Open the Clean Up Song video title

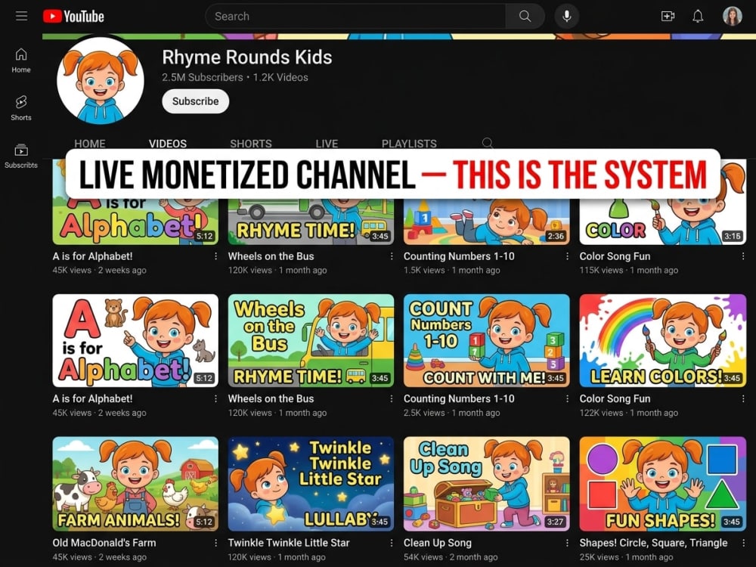[437, 543]
